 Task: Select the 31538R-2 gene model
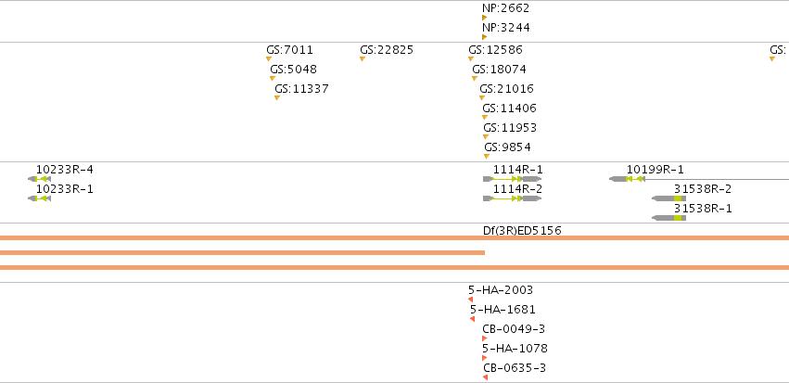(668, 198)
